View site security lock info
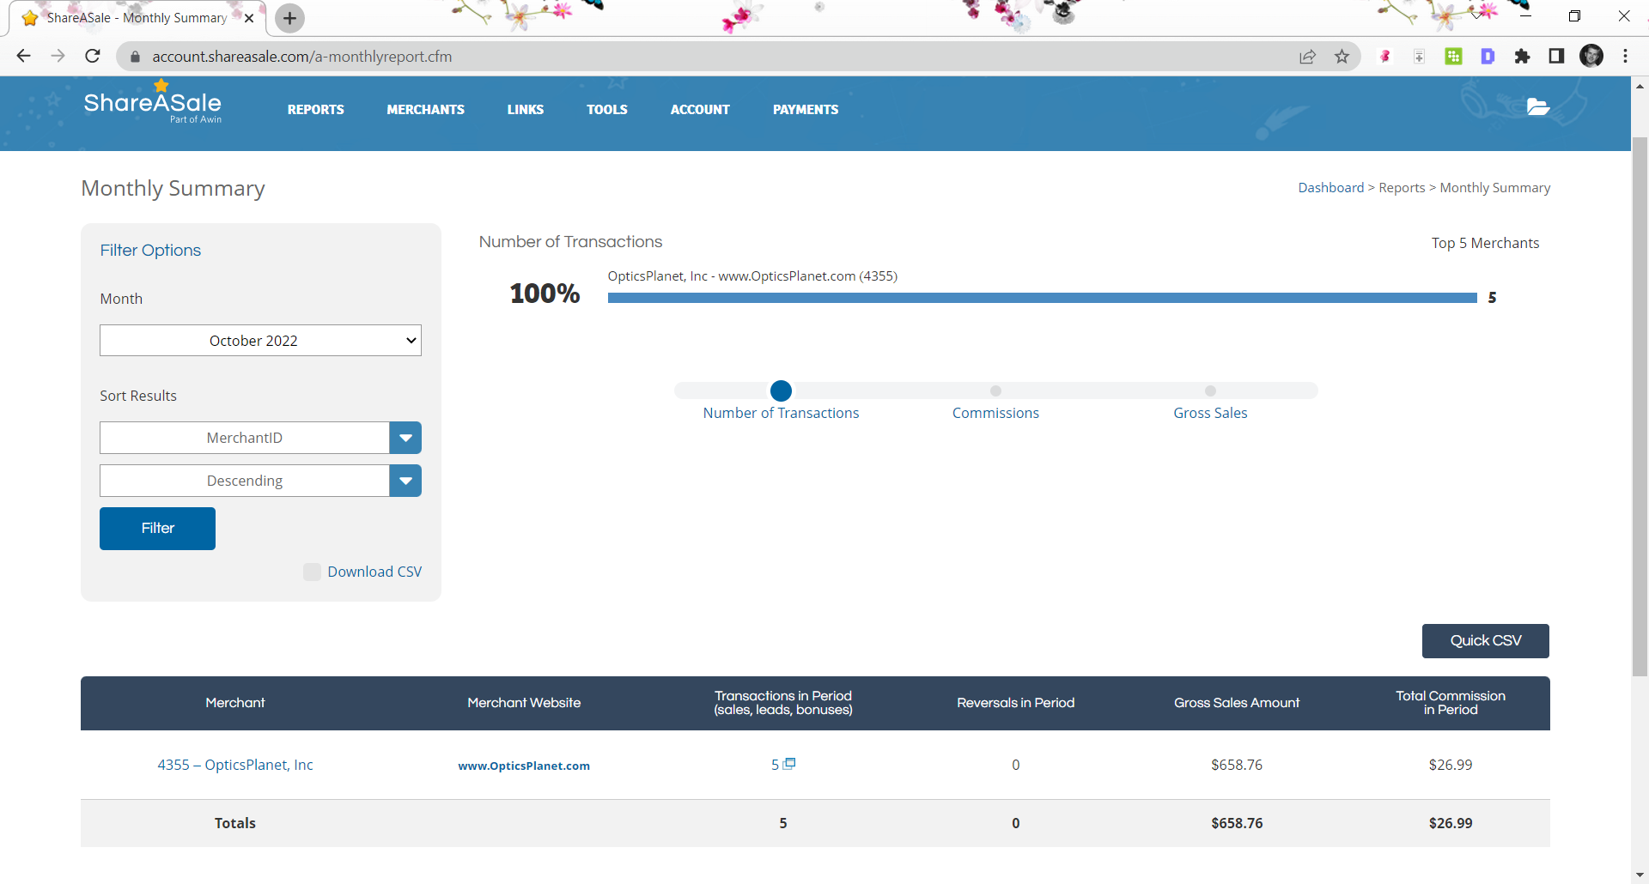Image resolution: width=1649 pixels, height=884 pixels. point(135,57)
